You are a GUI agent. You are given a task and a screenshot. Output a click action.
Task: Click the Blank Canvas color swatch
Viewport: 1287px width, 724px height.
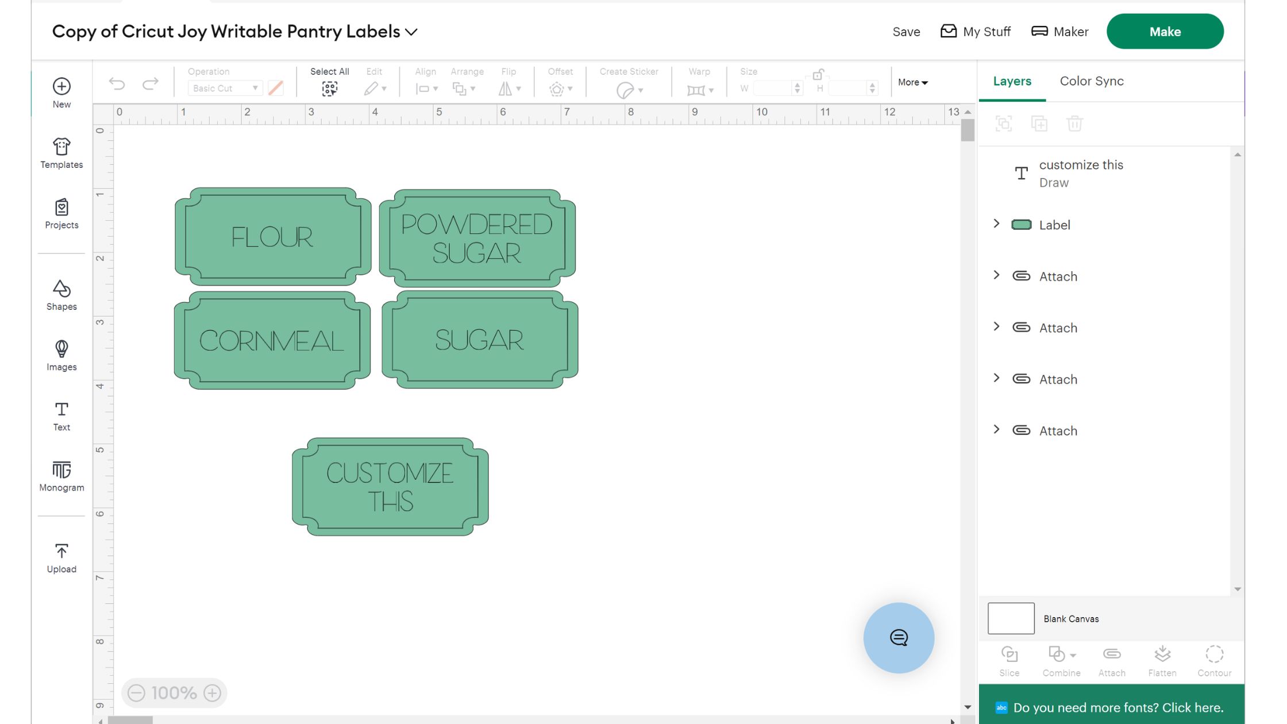point(1011,618)
